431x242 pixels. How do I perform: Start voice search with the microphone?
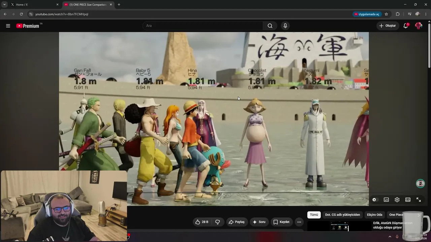(285, 26)
